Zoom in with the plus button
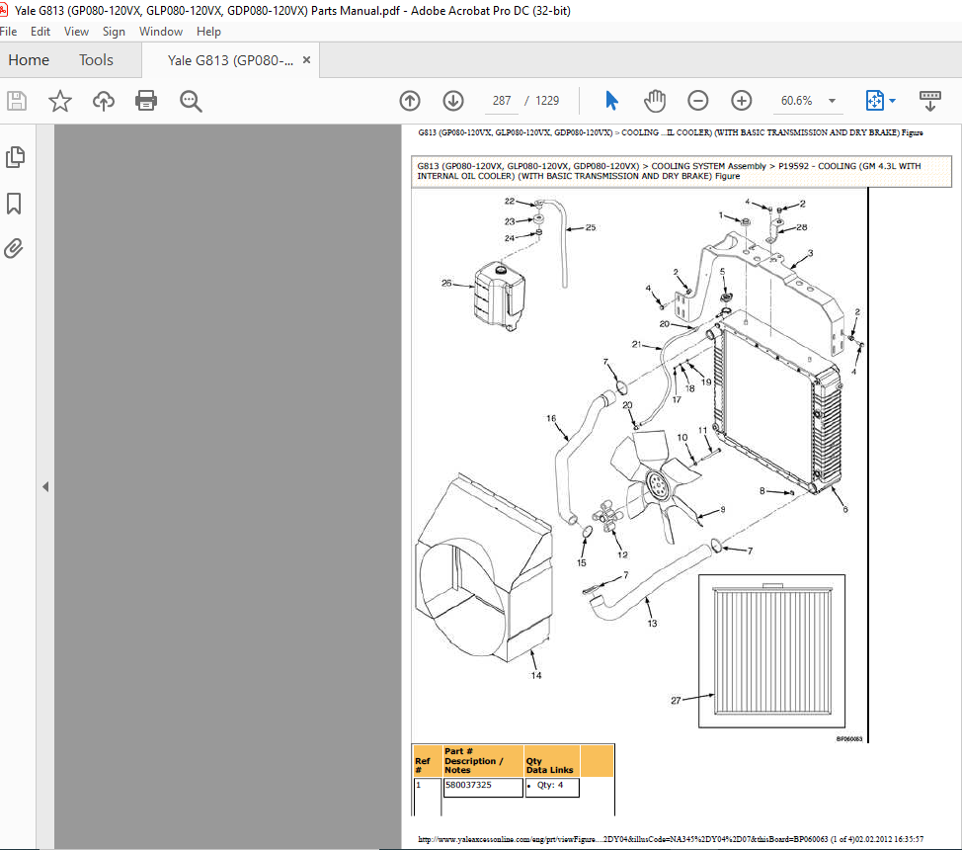This screenshot has height=850, width=962. (x=741, y=101)
